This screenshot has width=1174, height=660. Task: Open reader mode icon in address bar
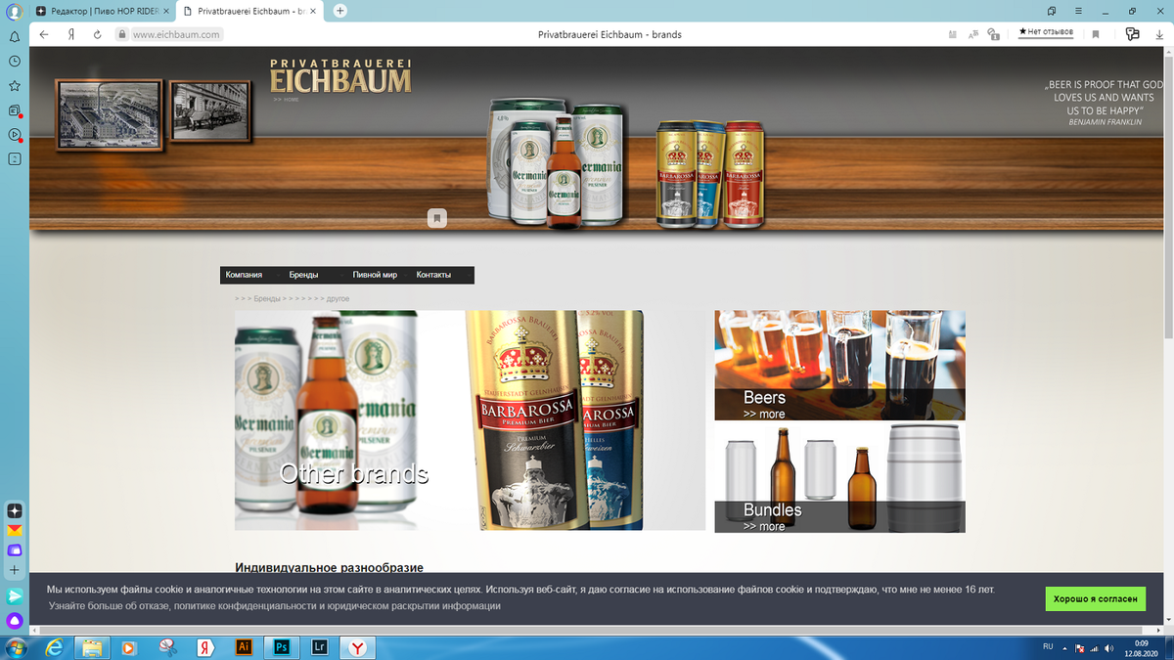[953, 34]
